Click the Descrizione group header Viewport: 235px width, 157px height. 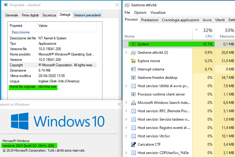tap(21, 32)
